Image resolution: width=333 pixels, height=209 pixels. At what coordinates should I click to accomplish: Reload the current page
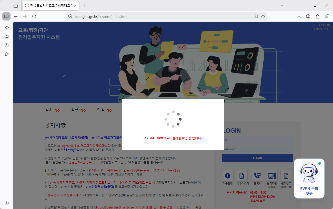point(34,16)
